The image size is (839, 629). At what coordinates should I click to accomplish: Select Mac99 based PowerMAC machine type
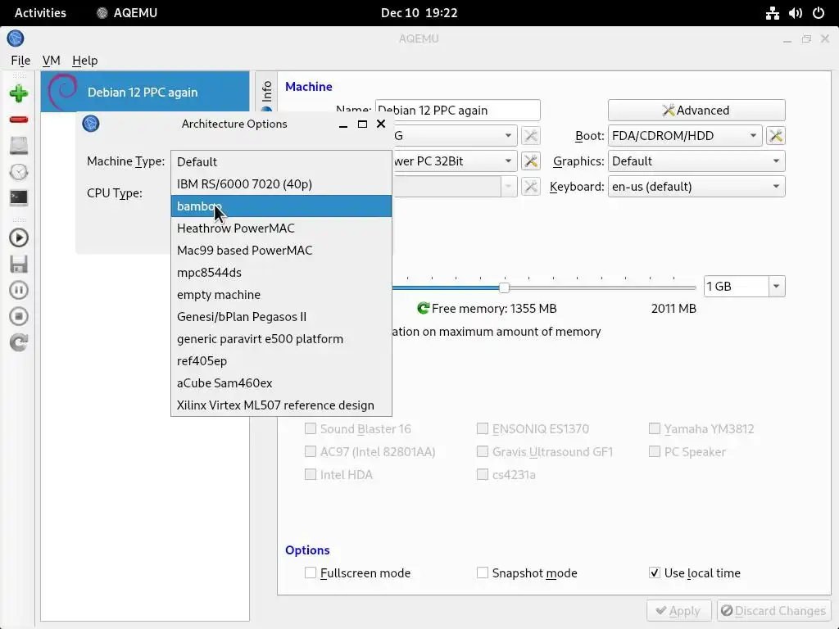coord(282,251)
